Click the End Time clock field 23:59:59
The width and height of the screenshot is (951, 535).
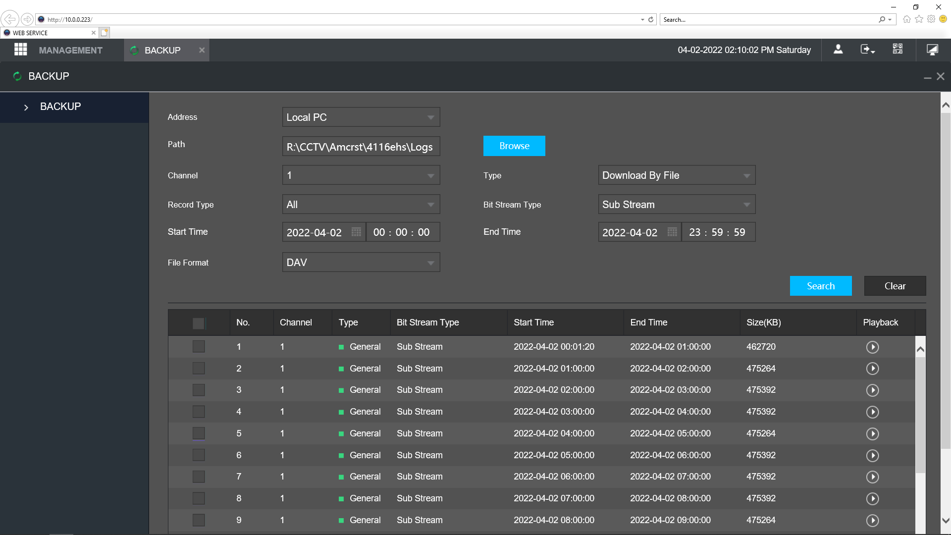pyautogui.click(x=719, y=232)
